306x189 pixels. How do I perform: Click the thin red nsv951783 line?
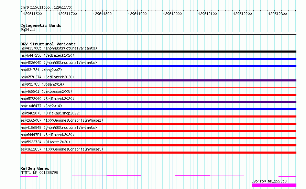coord(158,87)
